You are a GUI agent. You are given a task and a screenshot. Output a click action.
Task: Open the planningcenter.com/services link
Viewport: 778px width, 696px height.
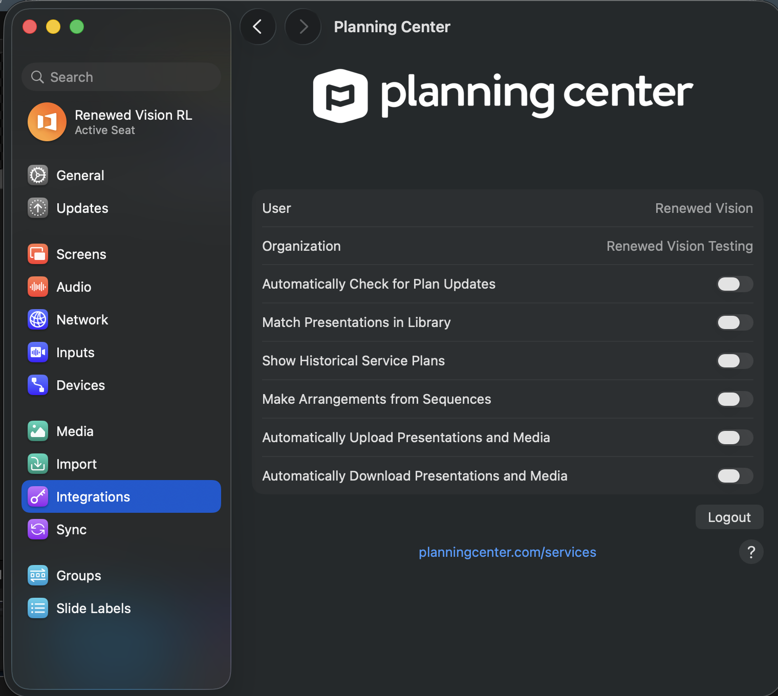(x=507, y=552)
